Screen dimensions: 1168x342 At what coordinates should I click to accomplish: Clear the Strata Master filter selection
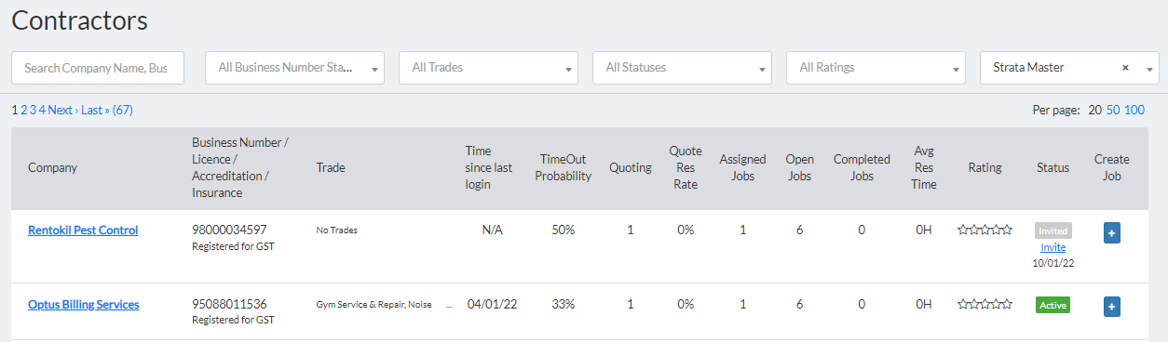click(1125, 68)
